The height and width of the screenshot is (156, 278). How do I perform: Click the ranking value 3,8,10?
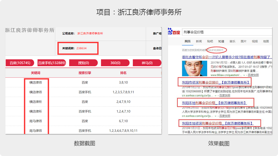[x=123, y=82]
